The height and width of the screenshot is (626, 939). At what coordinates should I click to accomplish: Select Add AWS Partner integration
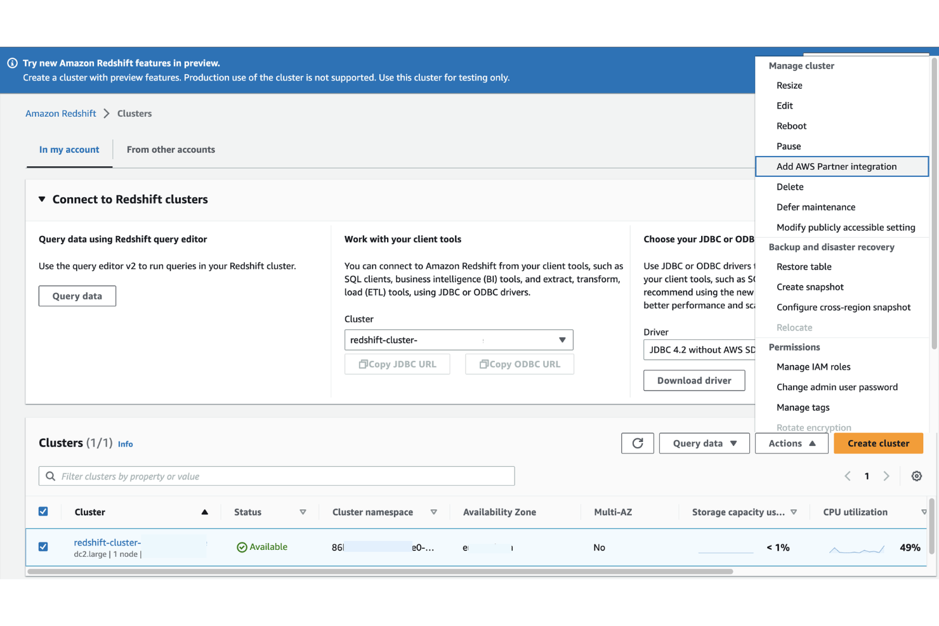click(842, 167)
